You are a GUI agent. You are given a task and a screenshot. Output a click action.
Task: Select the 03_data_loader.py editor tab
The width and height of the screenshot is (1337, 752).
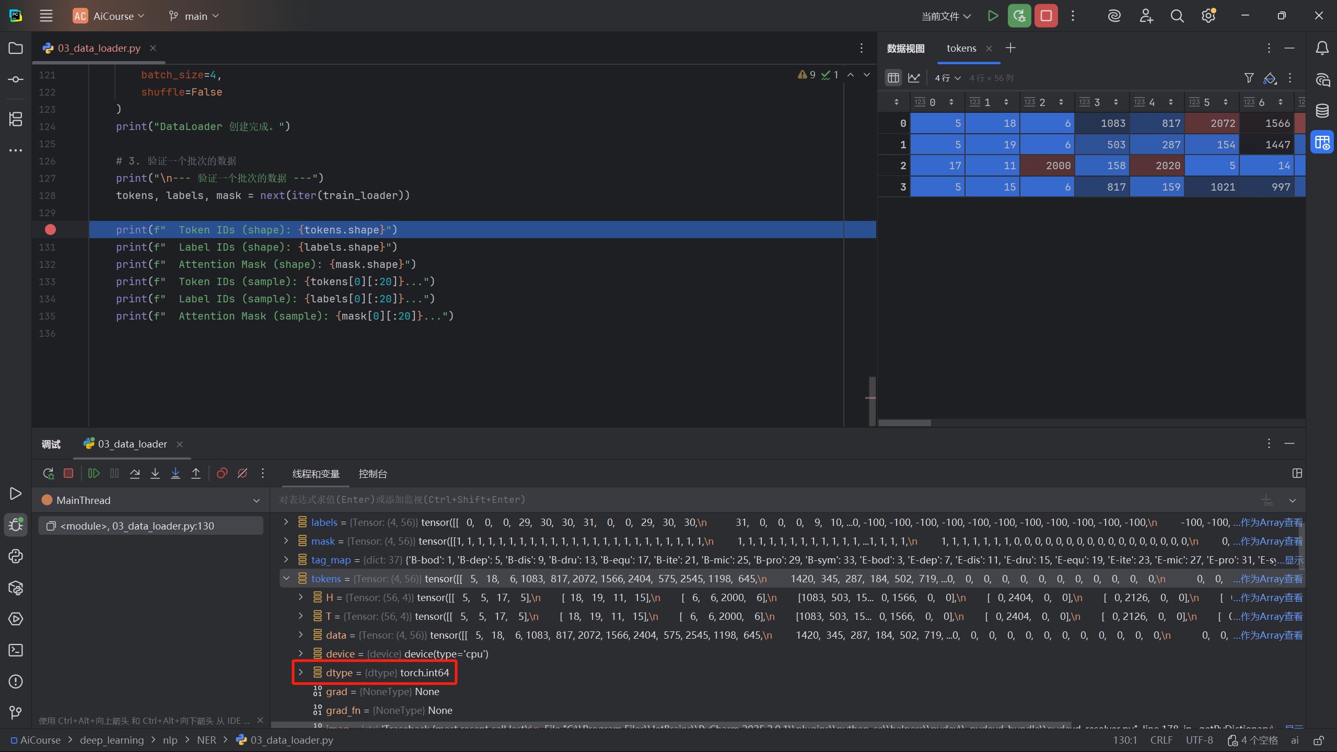(99, 48)
